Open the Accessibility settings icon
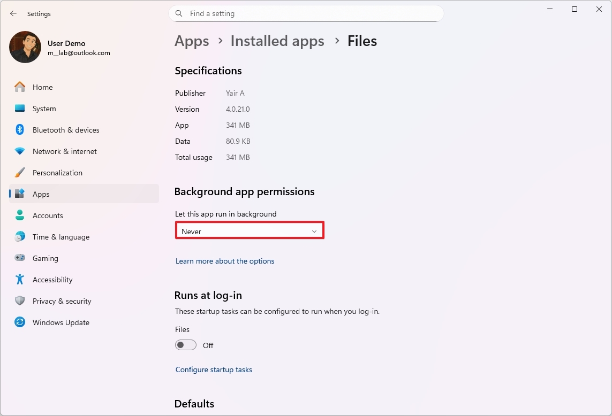The image size is (612, 416). point(19,279)
